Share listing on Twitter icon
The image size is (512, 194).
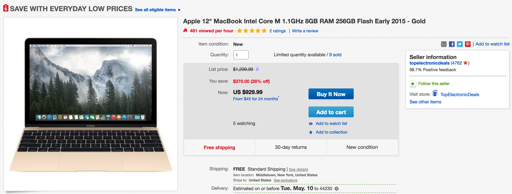click(460, 44)
